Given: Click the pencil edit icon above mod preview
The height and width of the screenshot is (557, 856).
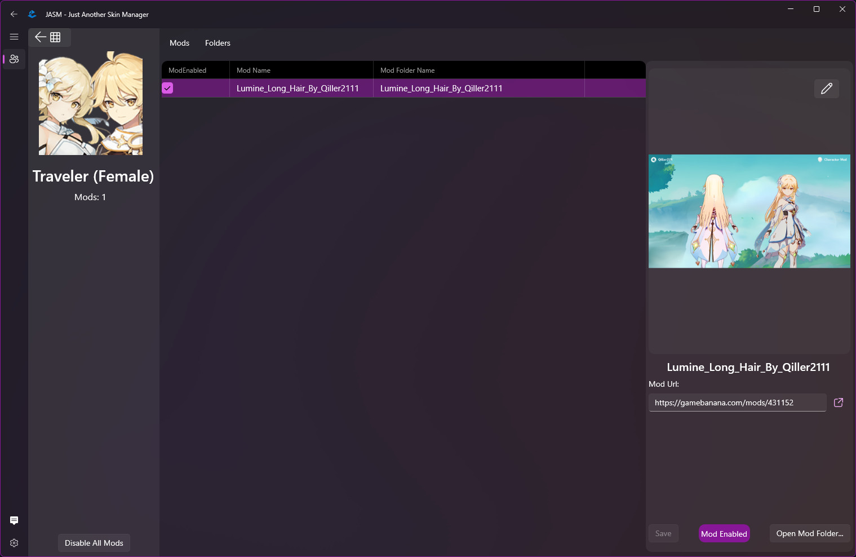Looking at the screenshot, I should pyautogui.click(x=826, y=89).
